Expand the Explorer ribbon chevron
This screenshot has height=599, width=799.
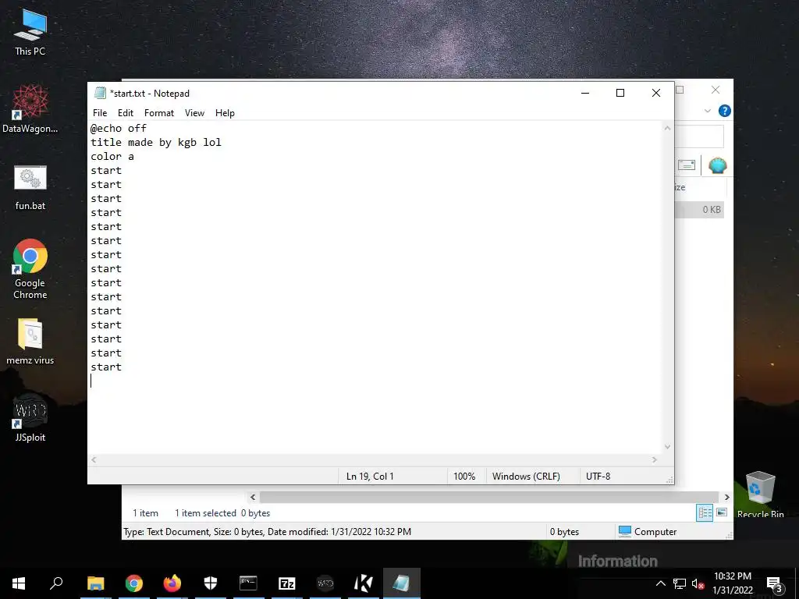pyautogui.click(x=707, y=111)
